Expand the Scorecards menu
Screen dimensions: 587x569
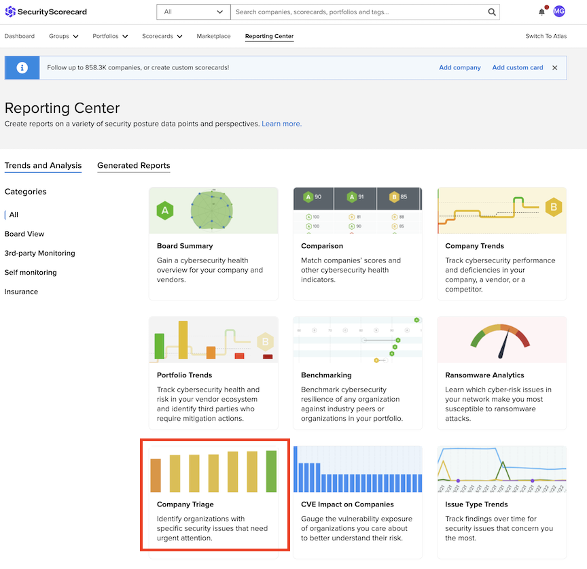click(162, 36)
